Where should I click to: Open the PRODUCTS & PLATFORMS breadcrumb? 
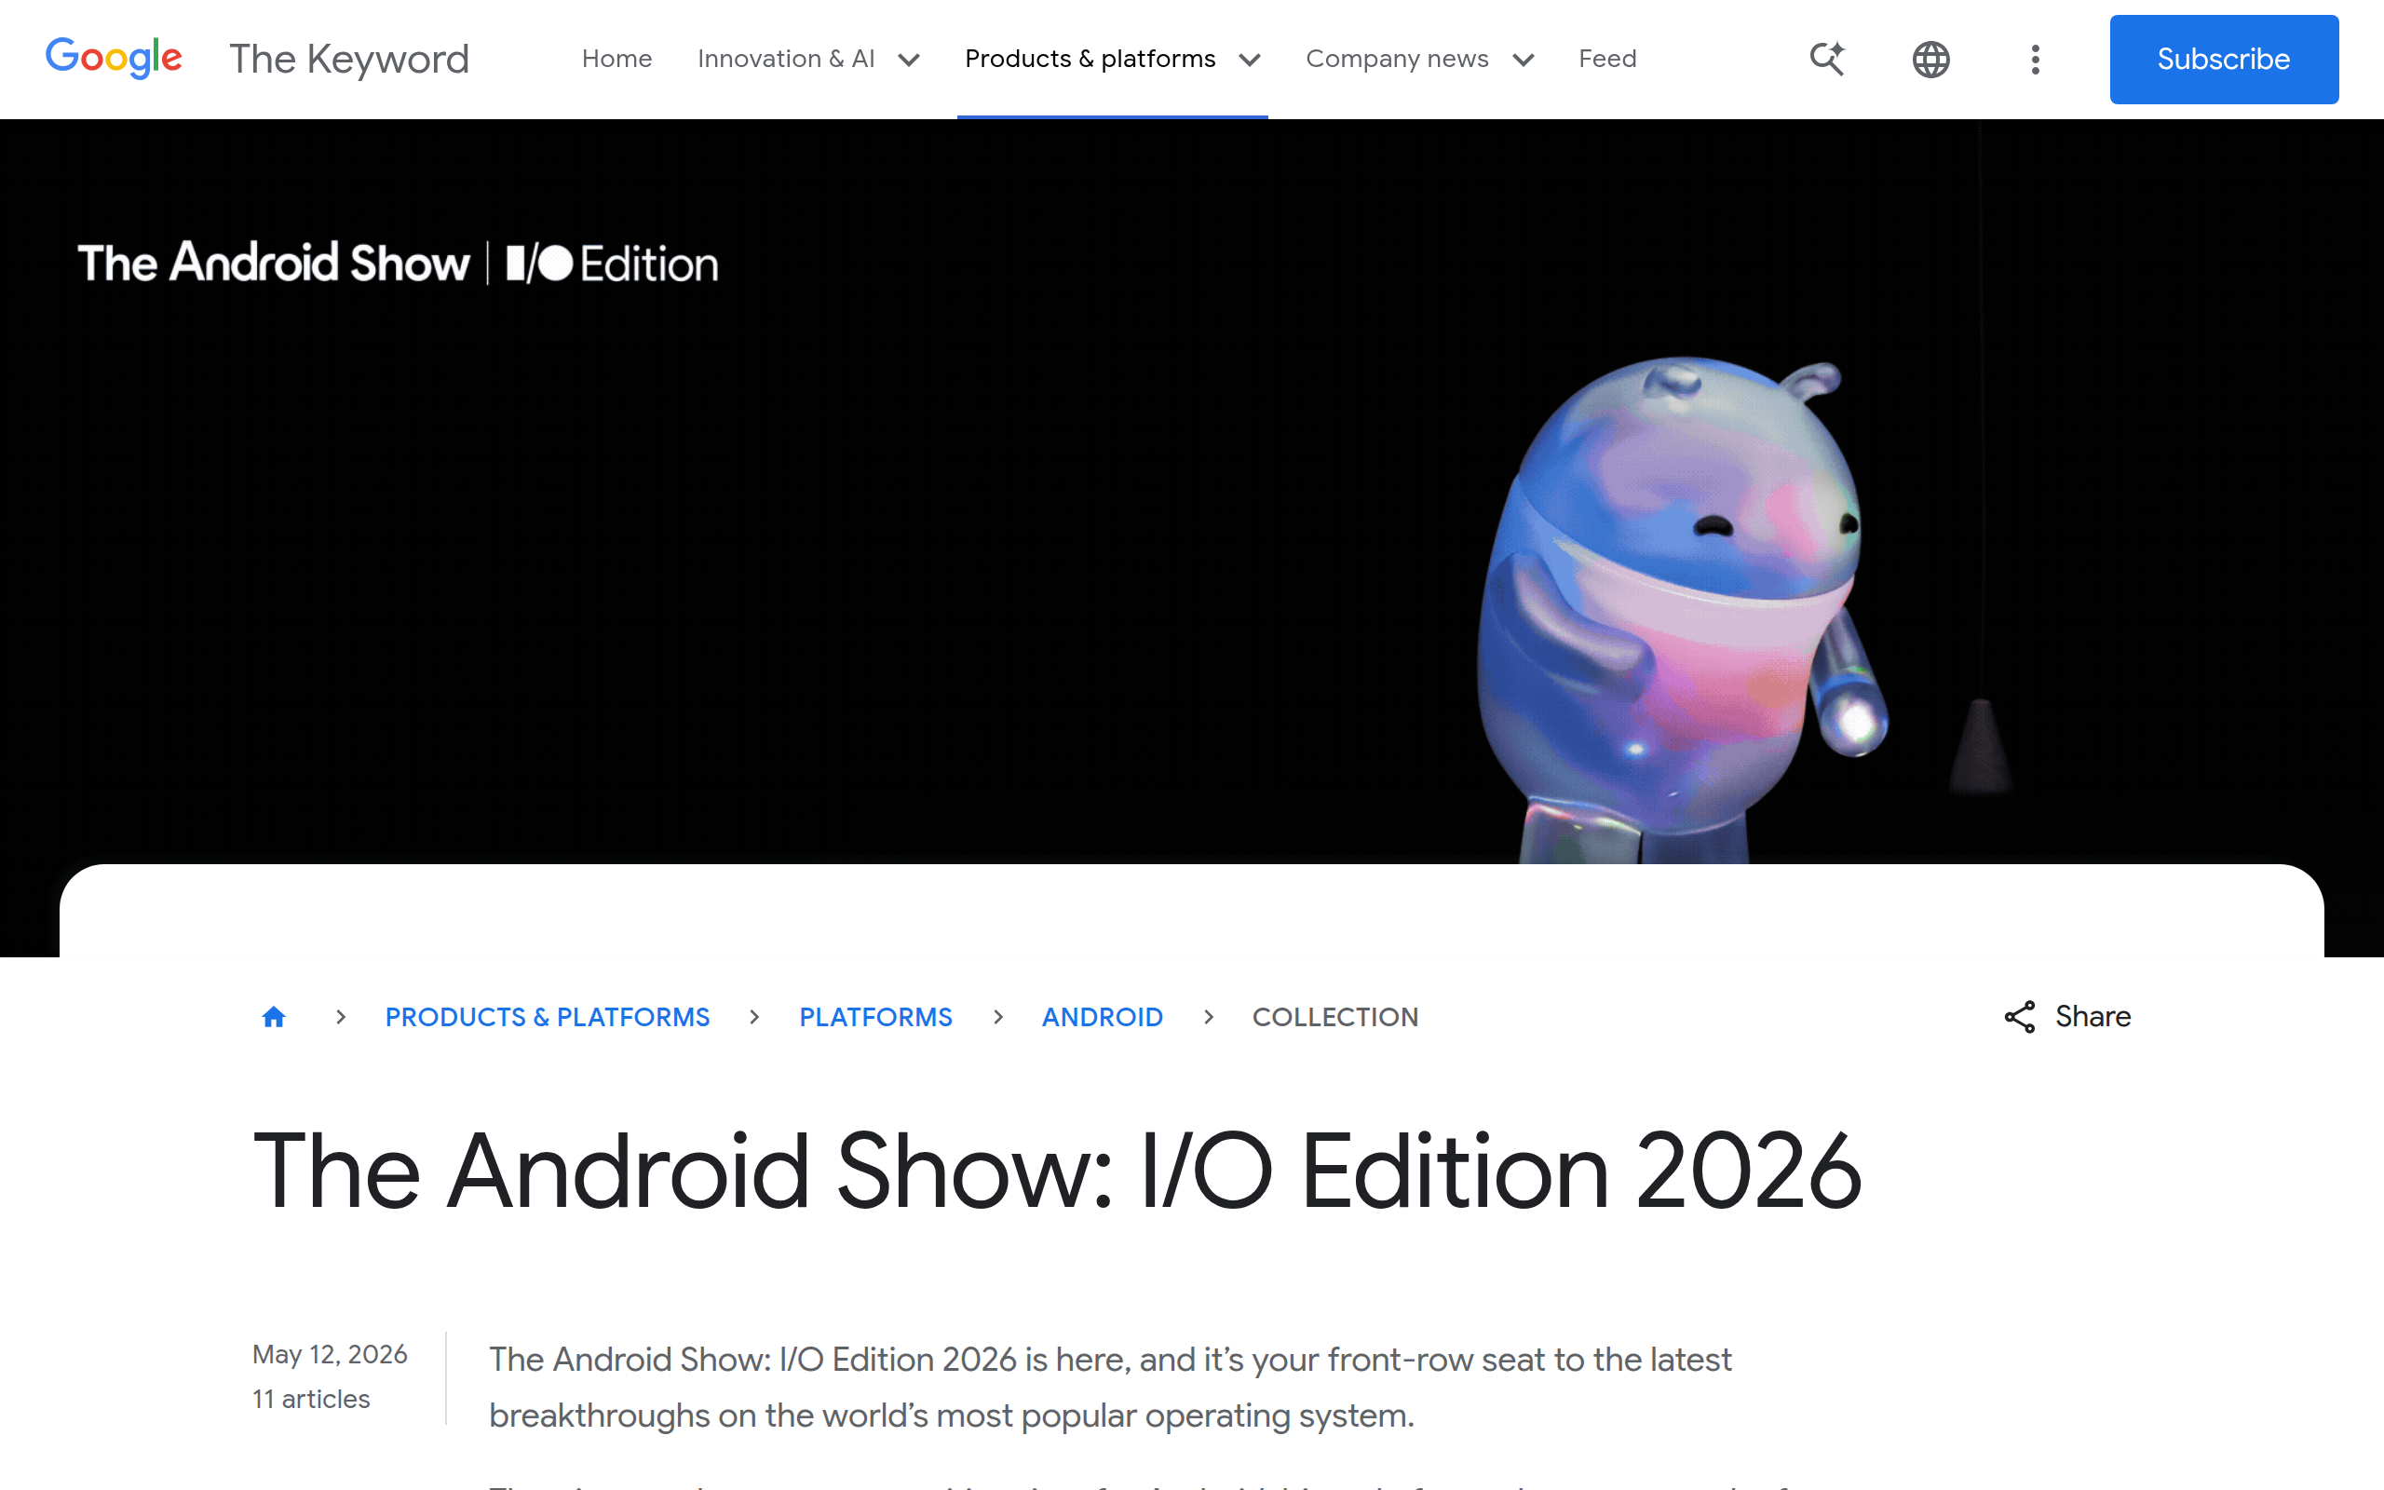(x=547, y=1017)
